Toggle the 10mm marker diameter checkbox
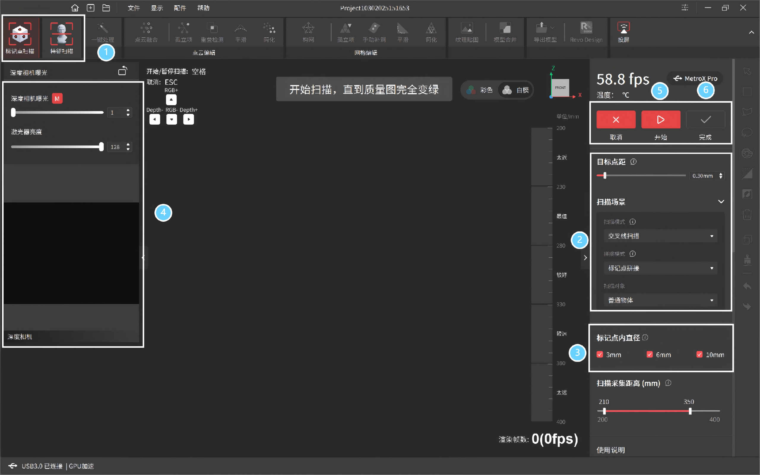Image resolution: width=760 pixels, height=475 pixels. 699,354
